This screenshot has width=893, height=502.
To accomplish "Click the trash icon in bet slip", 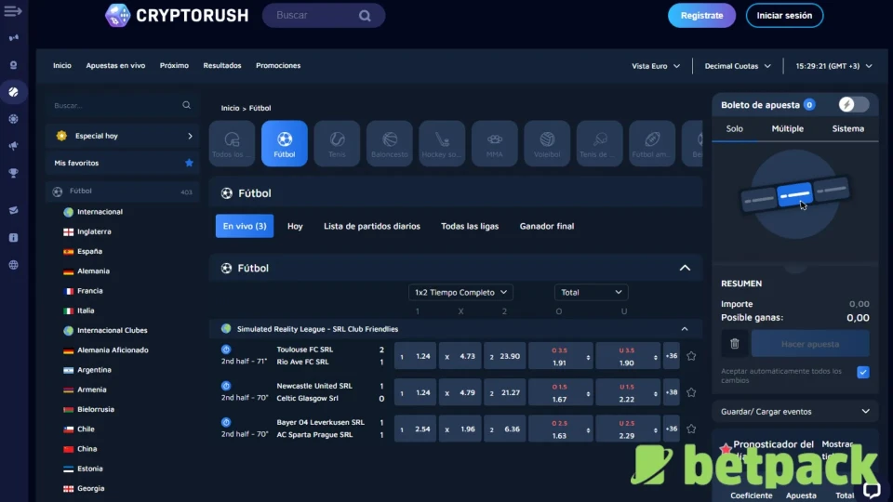I will [734, 344].
